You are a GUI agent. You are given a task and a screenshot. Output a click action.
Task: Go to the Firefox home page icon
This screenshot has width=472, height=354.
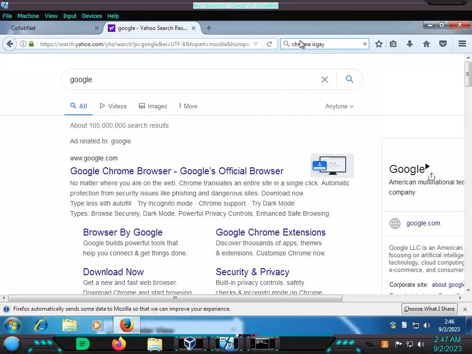coord(426,44)
